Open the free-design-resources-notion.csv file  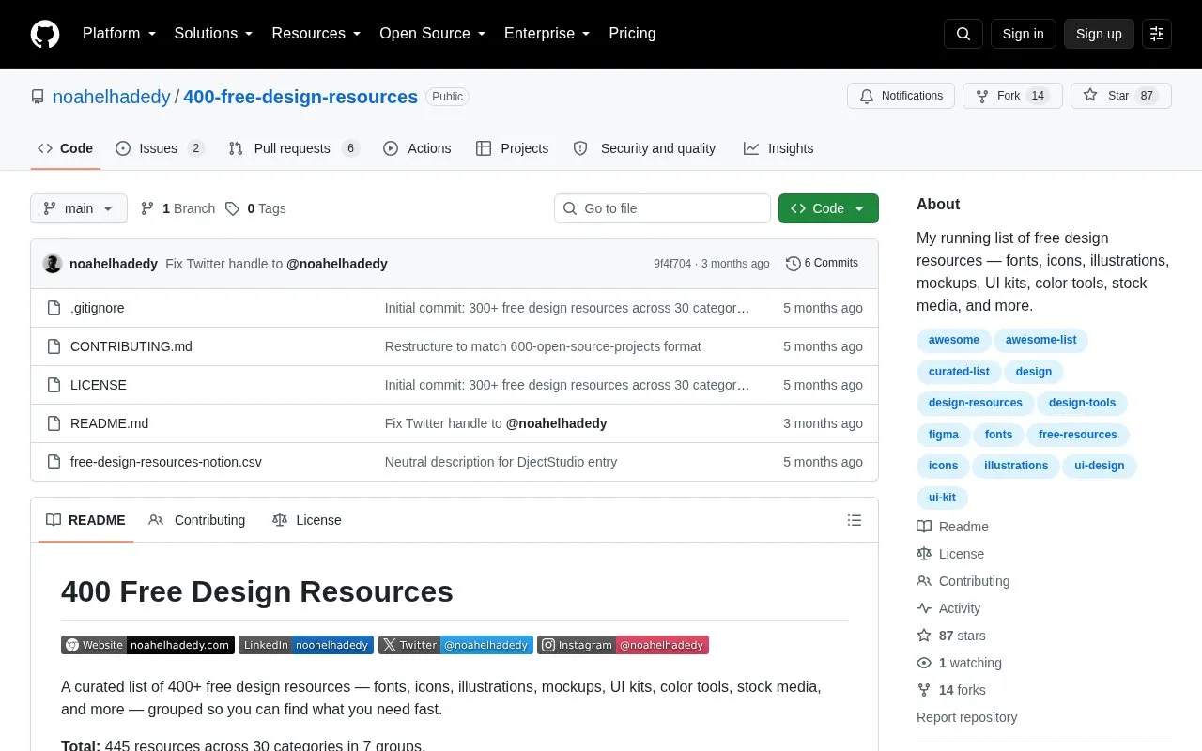[x=166, y=462]
